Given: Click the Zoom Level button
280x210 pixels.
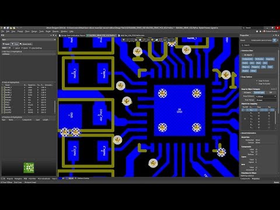Looking at the screenshot, I should 26,44.
